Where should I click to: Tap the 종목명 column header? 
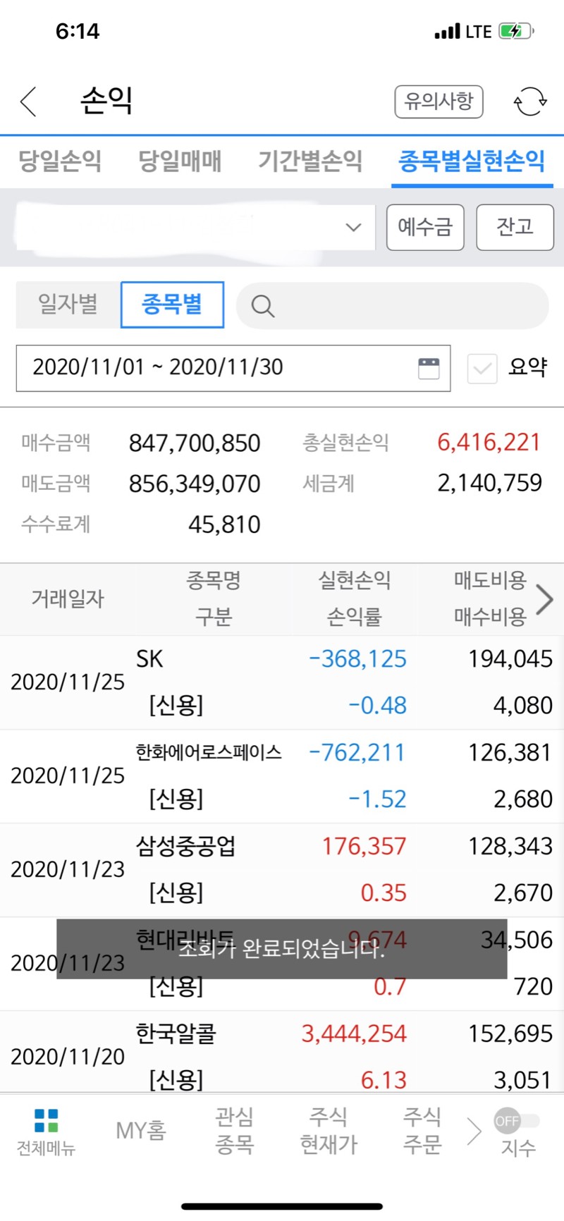click(x=214, y=581)
